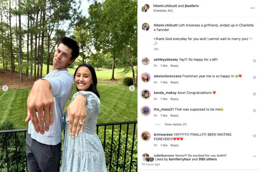Open brimooreee's profile avatar
The height and width of the screenshot is (172, 259).
point(146,136)
